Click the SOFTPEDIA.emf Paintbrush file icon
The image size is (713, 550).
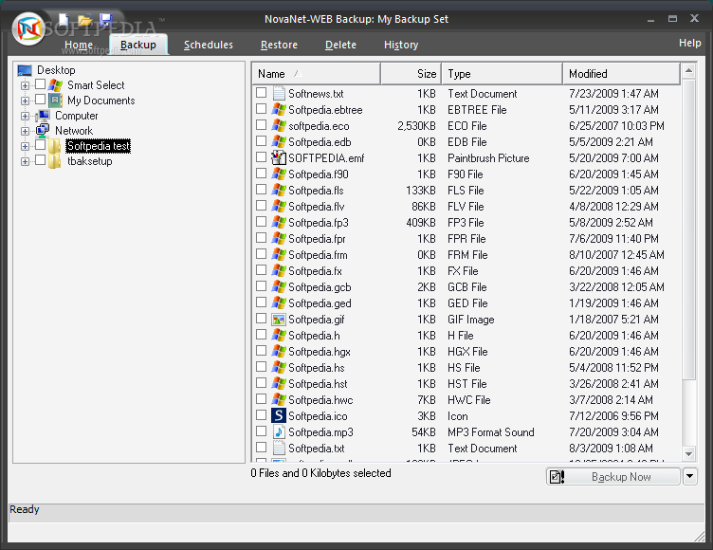click(279, 157)
